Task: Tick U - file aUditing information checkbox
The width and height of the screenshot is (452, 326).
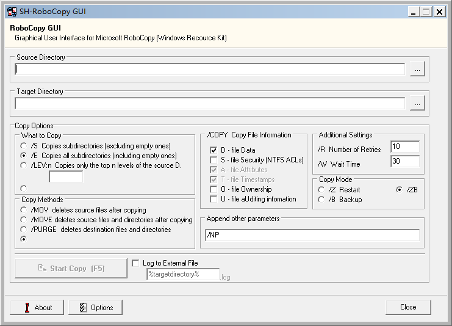Action: (213, 199)
